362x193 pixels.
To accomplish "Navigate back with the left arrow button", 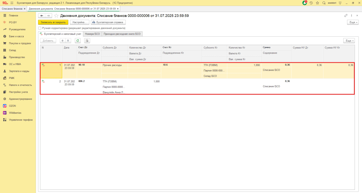I will click(42, 15).
